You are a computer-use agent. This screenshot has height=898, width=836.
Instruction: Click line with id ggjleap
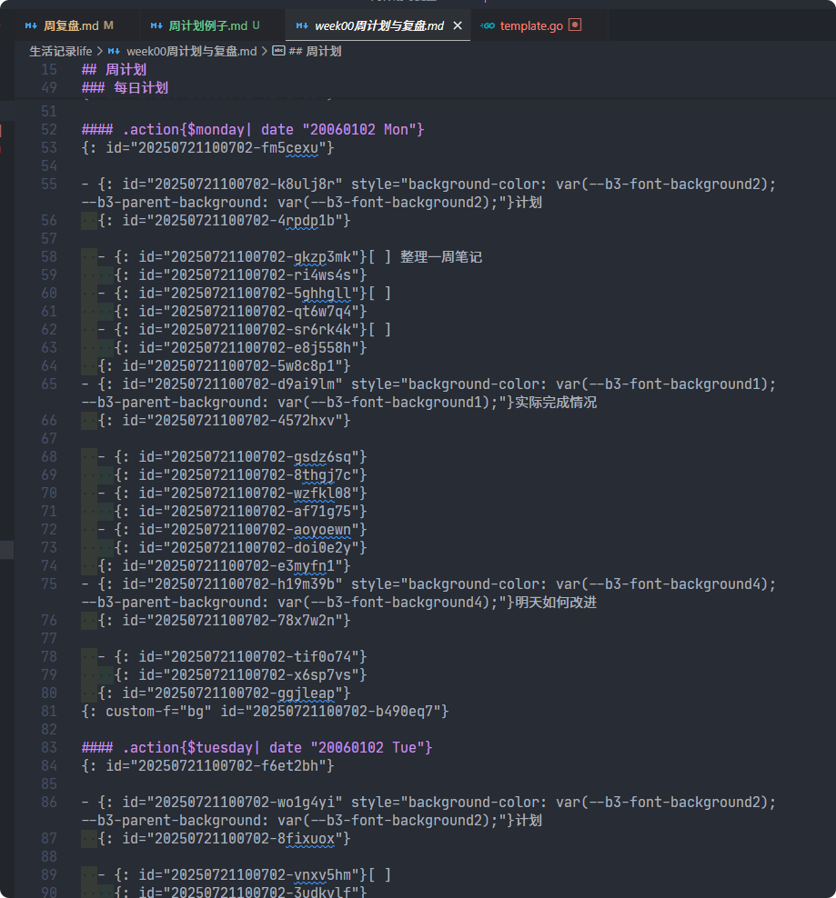tap(224, 693)
